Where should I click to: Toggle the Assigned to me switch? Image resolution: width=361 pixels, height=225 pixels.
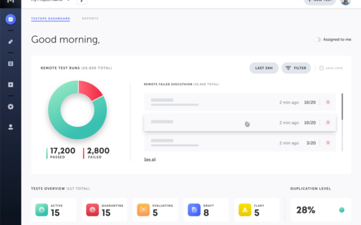tap(317, 40)
